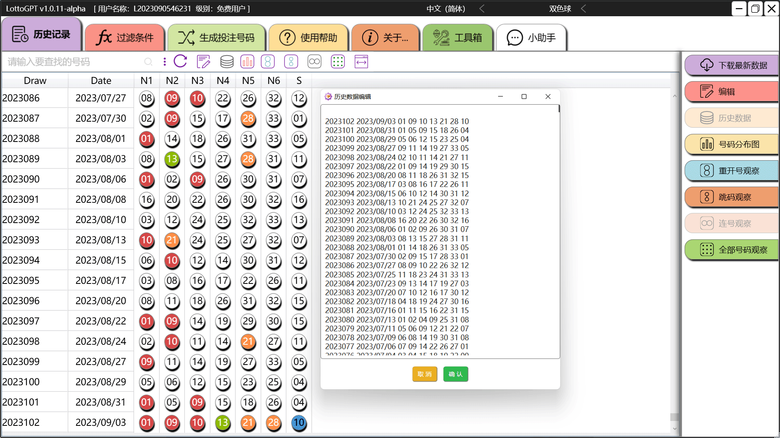The height and width of the screenshot is (438, 780).
Task: Open 跳码观察 view
Action: pyautogui.click(x=732, y=197)
